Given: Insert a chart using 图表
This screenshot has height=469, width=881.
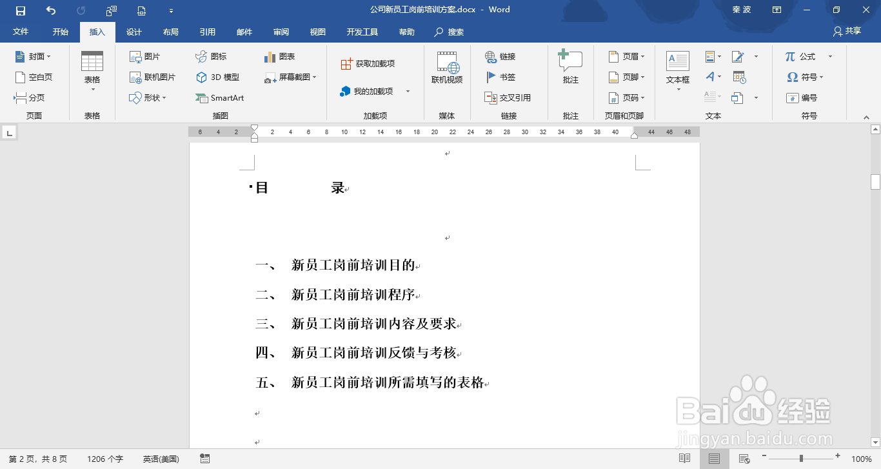Looking at the screenshot, I should click(279, 57).
